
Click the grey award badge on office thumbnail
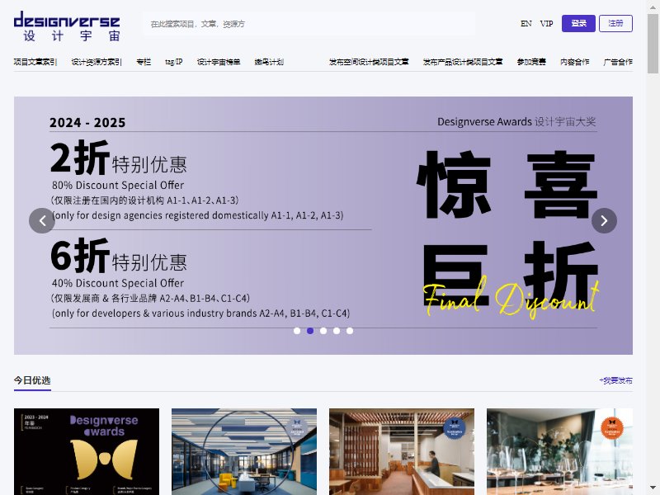pos(297,427)
